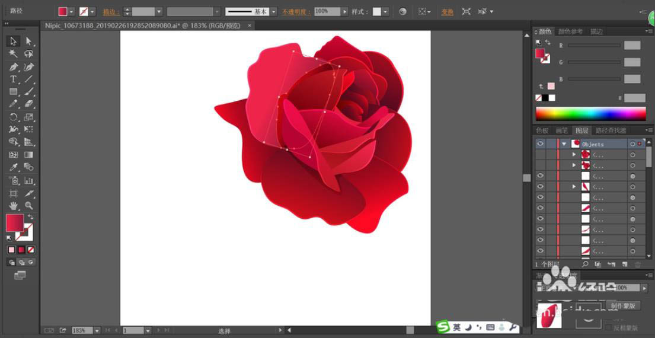This screenshot has width=655, height=338.
Task: Select the Eyedropper tool
Action: (14, 167)
